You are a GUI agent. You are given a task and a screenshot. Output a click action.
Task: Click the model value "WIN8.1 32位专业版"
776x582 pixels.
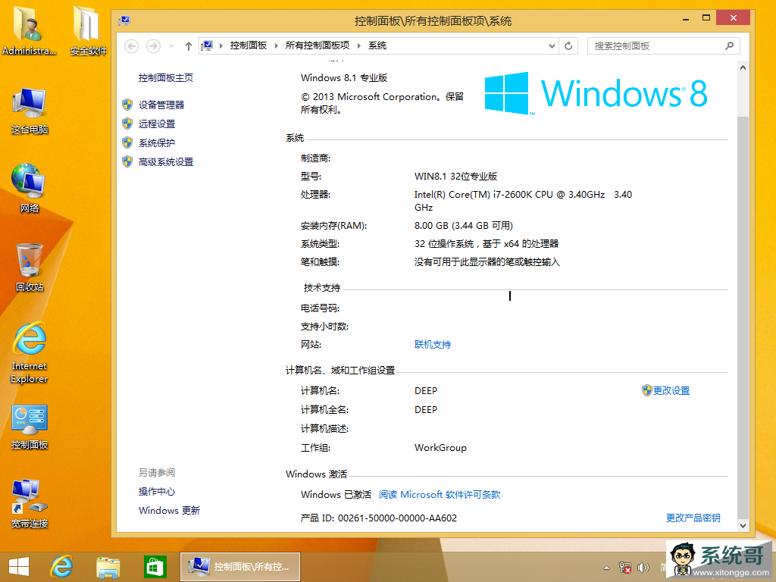455,176
